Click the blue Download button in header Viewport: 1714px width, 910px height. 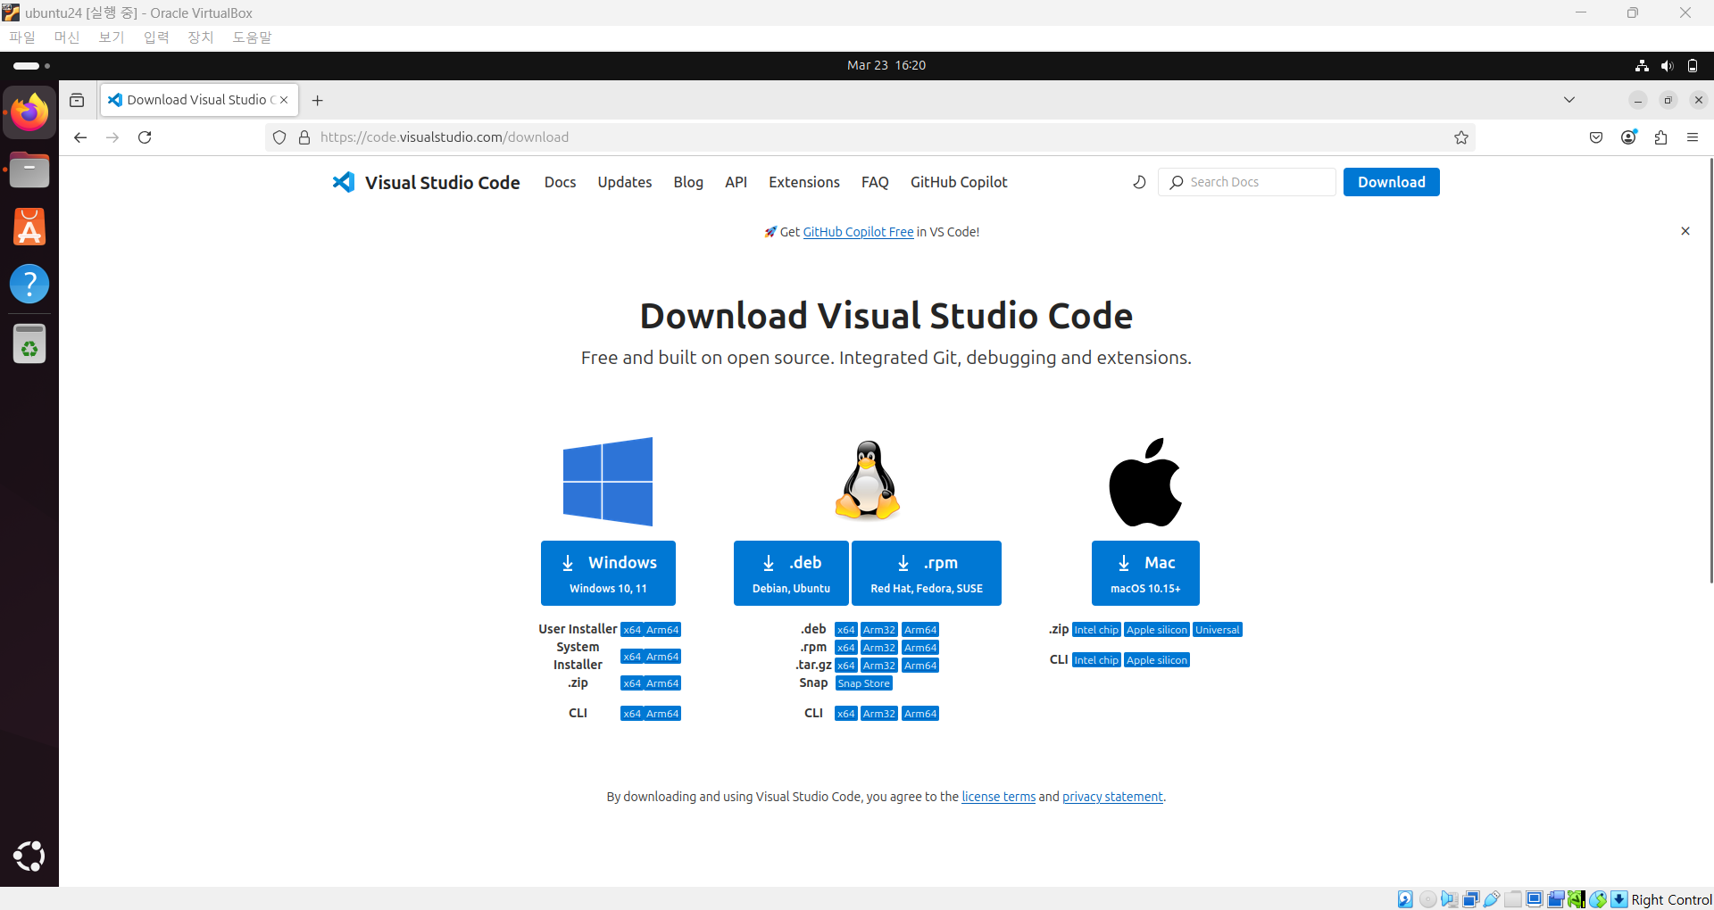(1391, 182)
